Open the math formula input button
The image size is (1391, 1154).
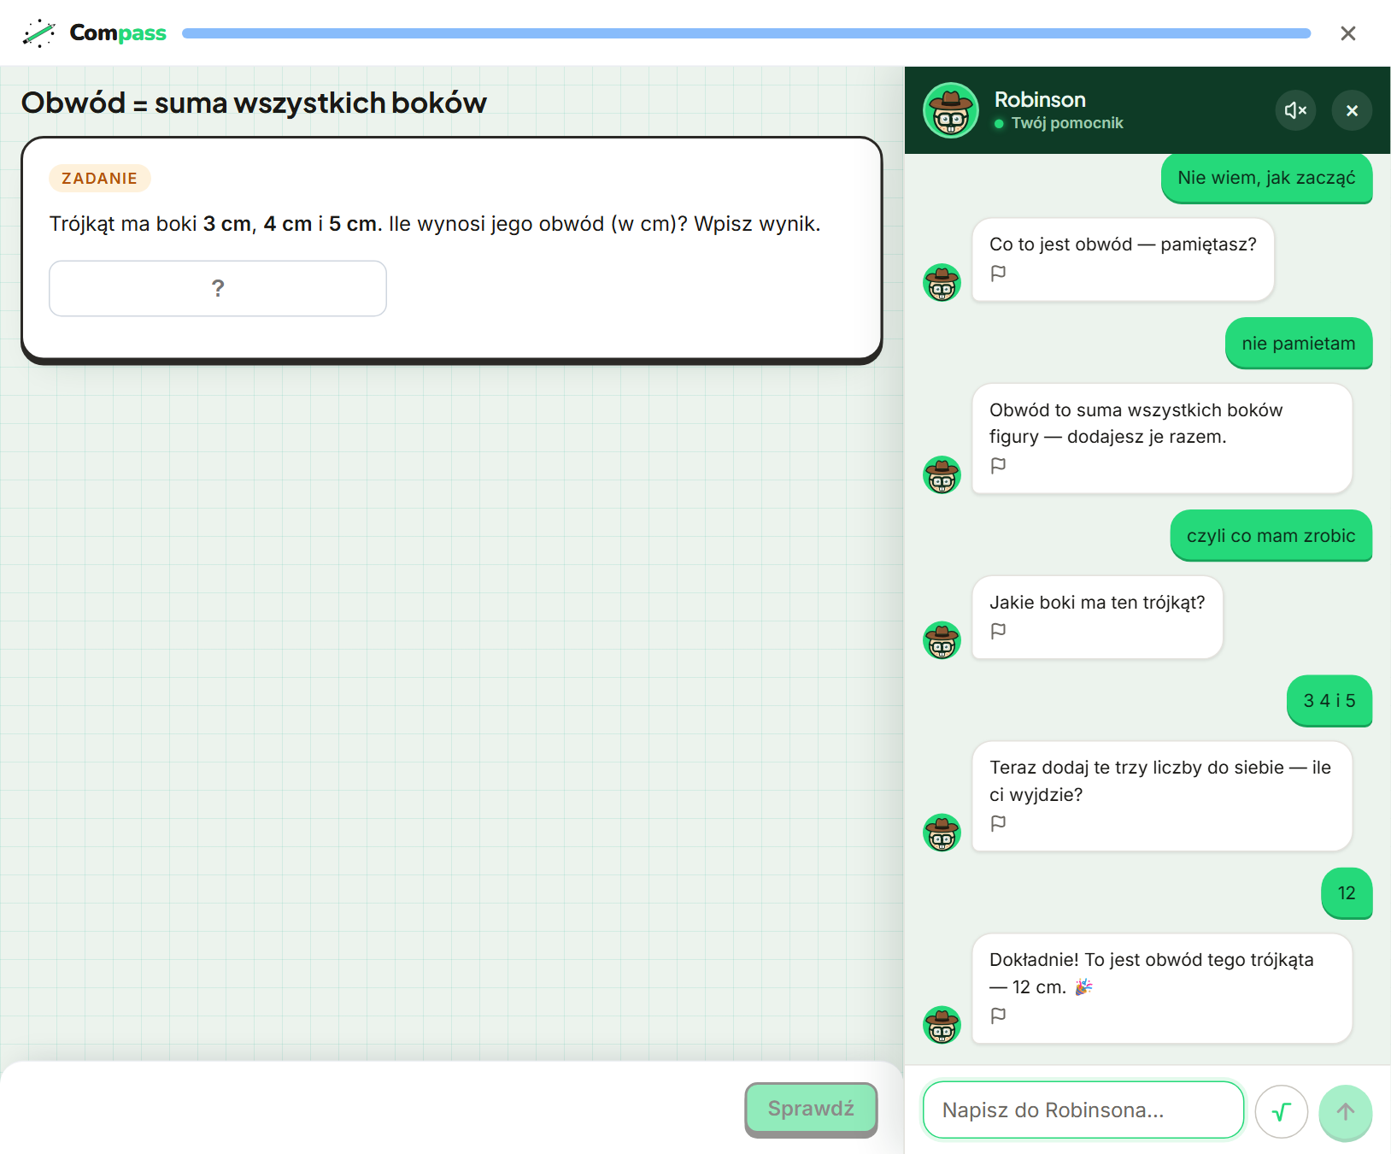pyautogui.click(x=1282, y=1111)
